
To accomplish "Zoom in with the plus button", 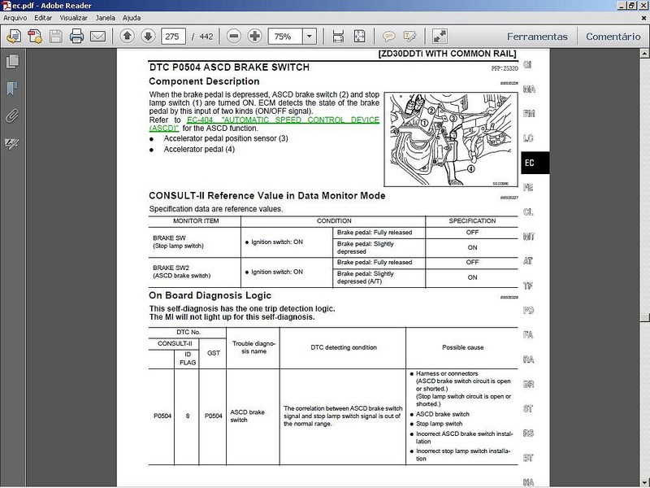I will 255,36.
